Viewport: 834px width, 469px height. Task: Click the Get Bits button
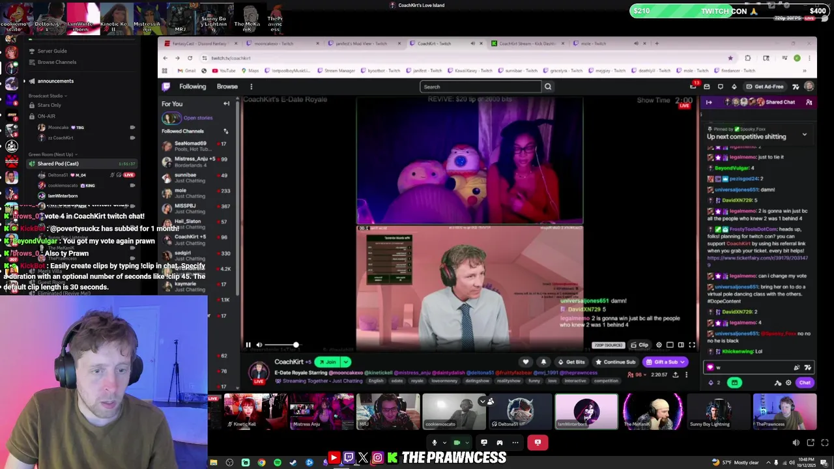(571, 362)
